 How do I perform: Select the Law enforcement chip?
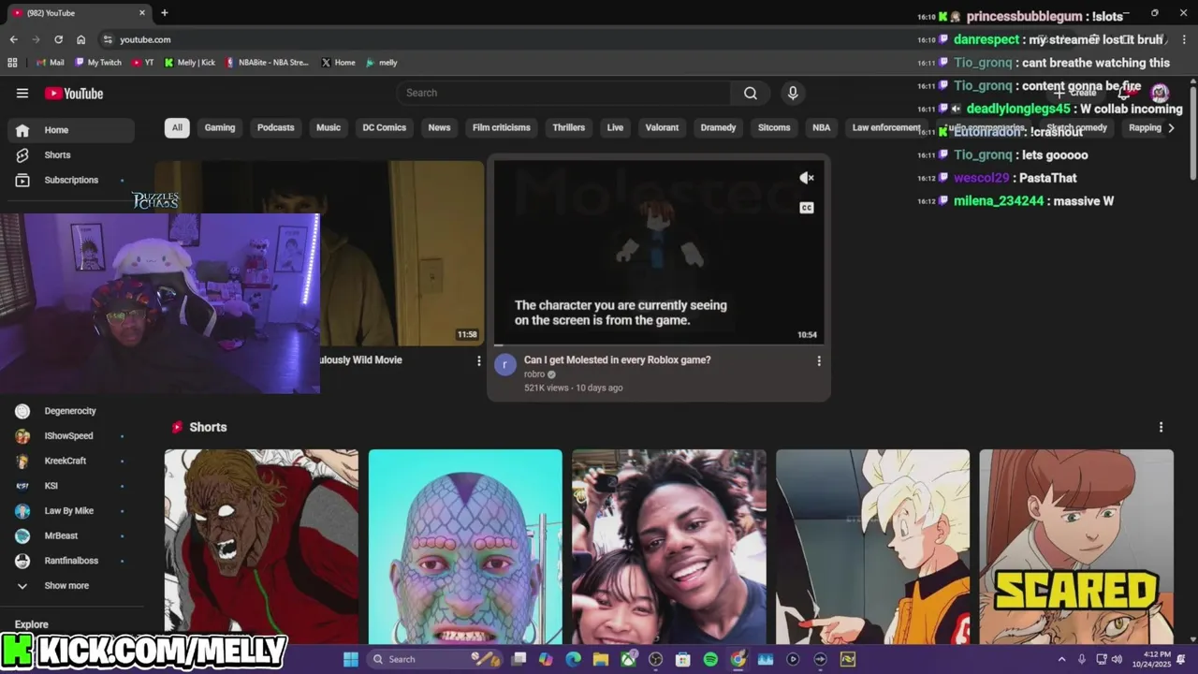pyautogui.click(x=886, y=127)
